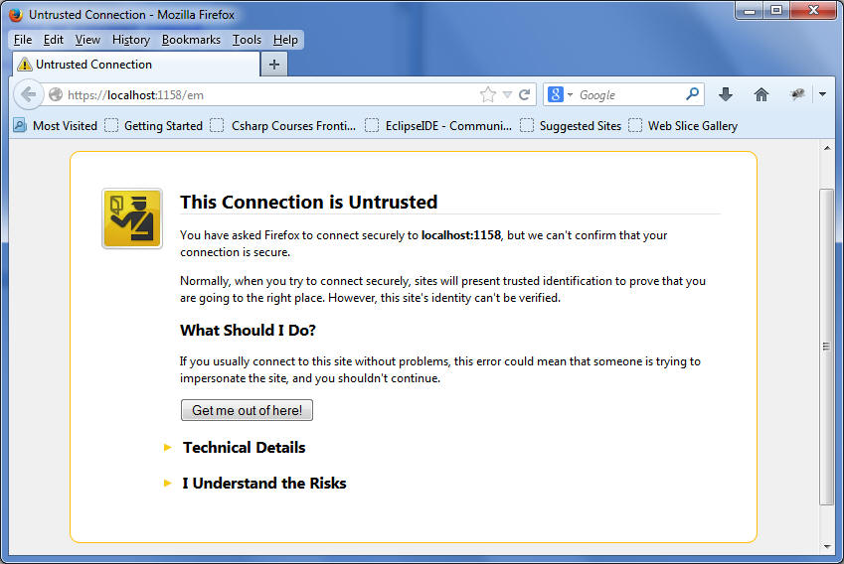The image size is (844, 564).
Task: Open the Csharp Courses bookmark
Action: (283, 126)
